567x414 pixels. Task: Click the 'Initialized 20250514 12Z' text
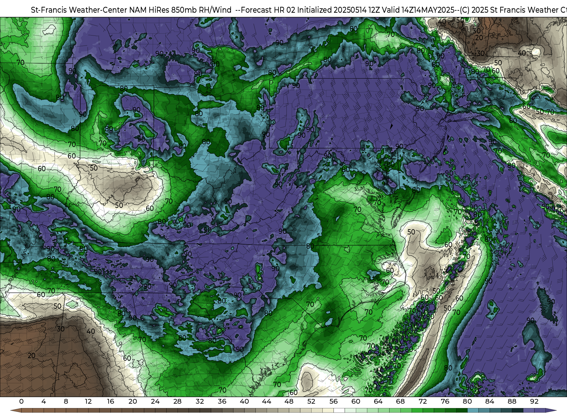click(338, 10)
